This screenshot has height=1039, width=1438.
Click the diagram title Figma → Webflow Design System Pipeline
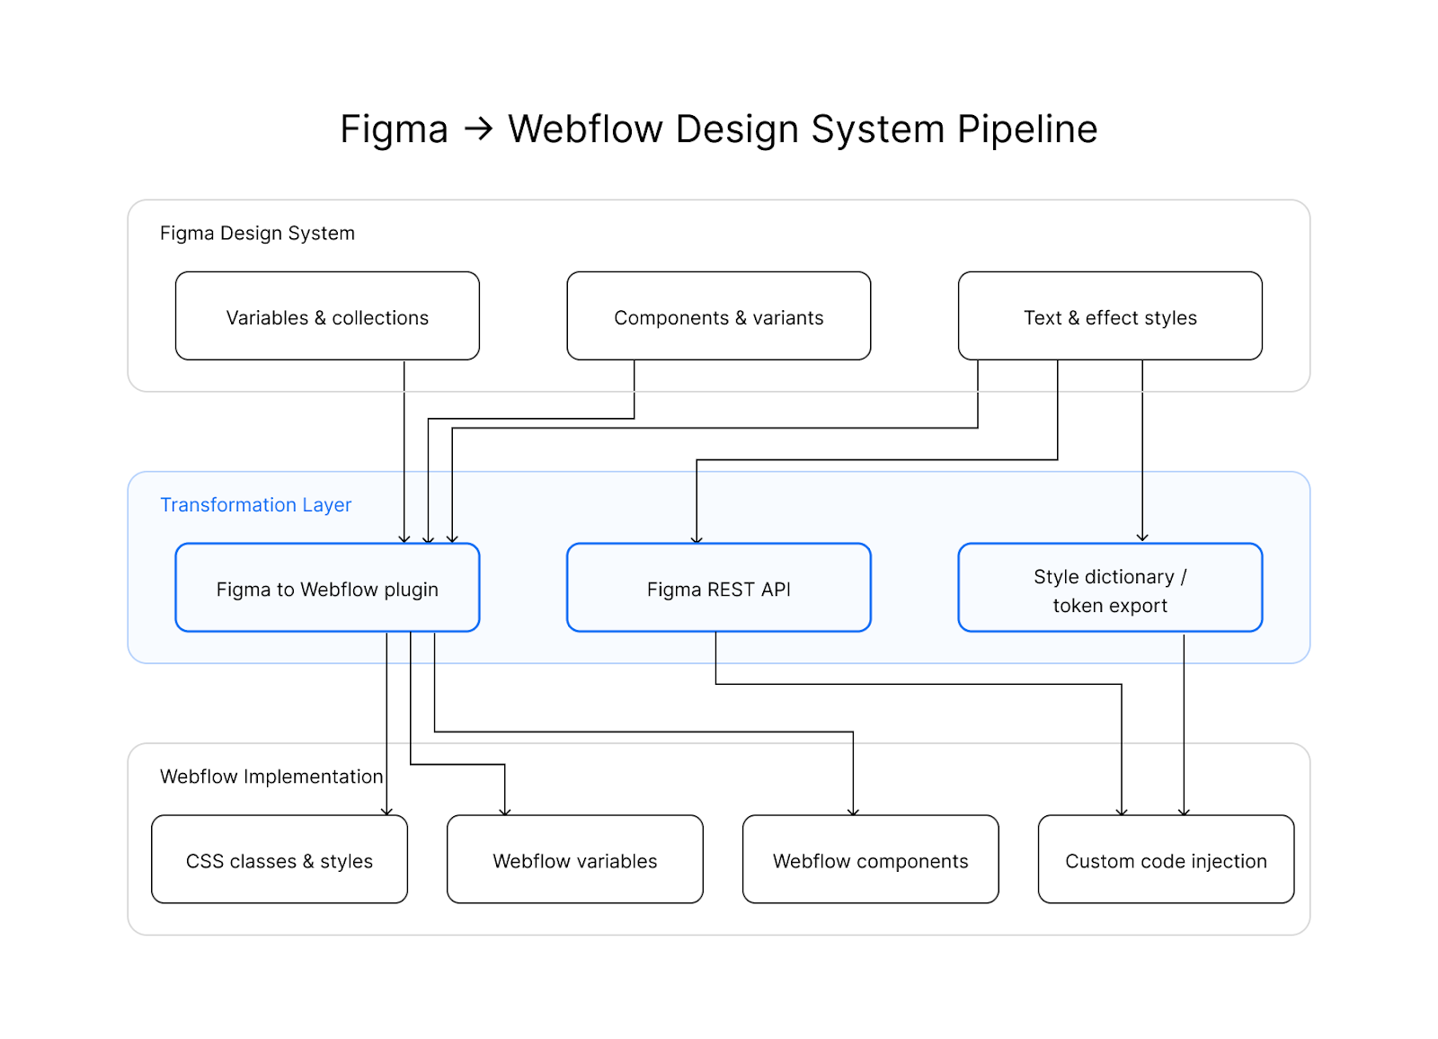(719, 129)
